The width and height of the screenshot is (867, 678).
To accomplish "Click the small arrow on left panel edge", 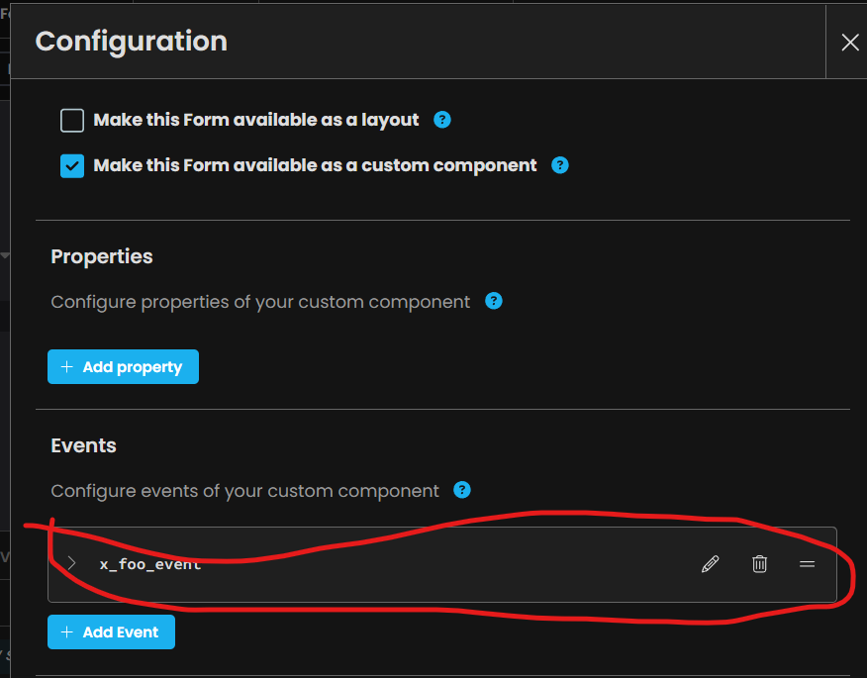I will click(5, 255).
